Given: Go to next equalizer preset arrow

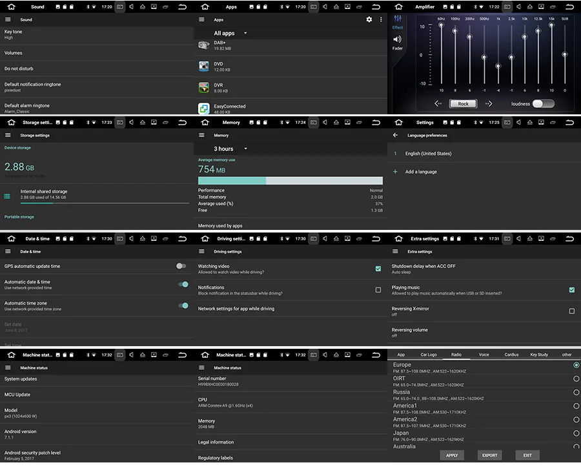Looking at the screenshot, I should pos(489,104).
